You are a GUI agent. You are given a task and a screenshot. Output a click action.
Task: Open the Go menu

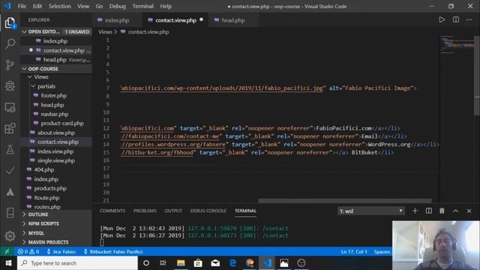pyautogui.click(x=99, y=6)
